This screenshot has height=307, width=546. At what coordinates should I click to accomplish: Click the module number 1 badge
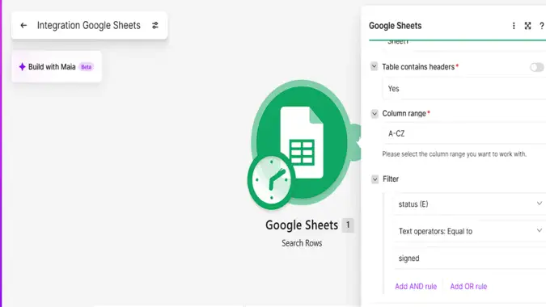click(348, 225)
